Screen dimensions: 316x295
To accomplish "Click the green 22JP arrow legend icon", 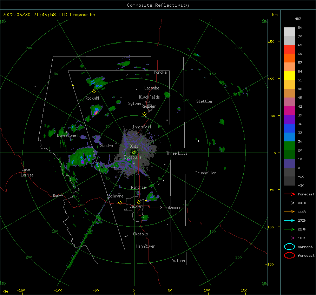I will pyautogui.click(x=289, y=229).
